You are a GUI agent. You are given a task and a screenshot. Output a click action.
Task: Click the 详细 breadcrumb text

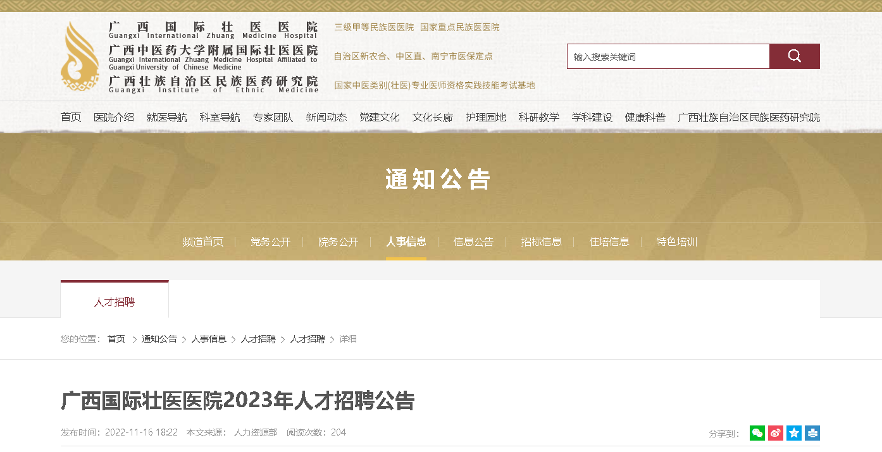(348, 339)
